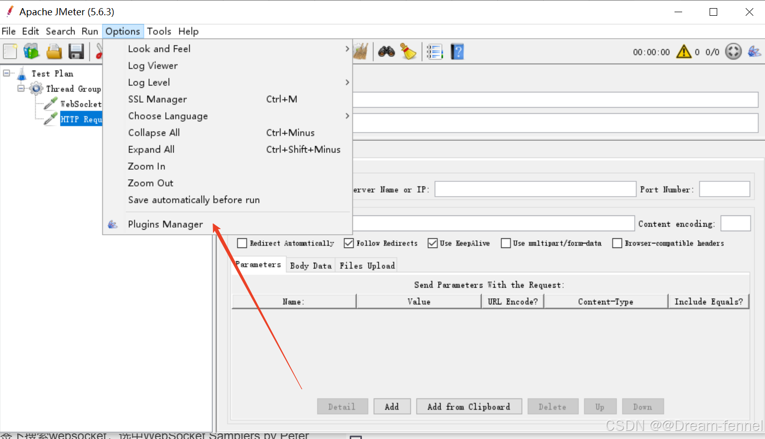Click the Content encoding field
765x439 pixels.
(736, 224)
